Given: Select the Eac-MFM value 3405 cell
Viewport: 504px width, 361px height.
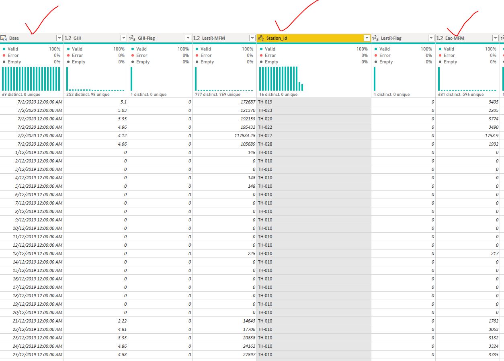Looking at the screenshot, I should pyautogui.click(x=468, y=102).
